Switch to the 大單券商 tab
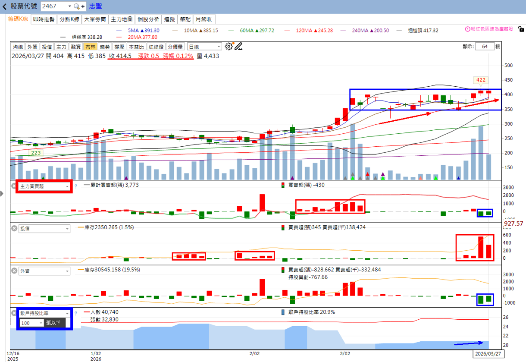The image size is (526, 362). click(95, 19)
